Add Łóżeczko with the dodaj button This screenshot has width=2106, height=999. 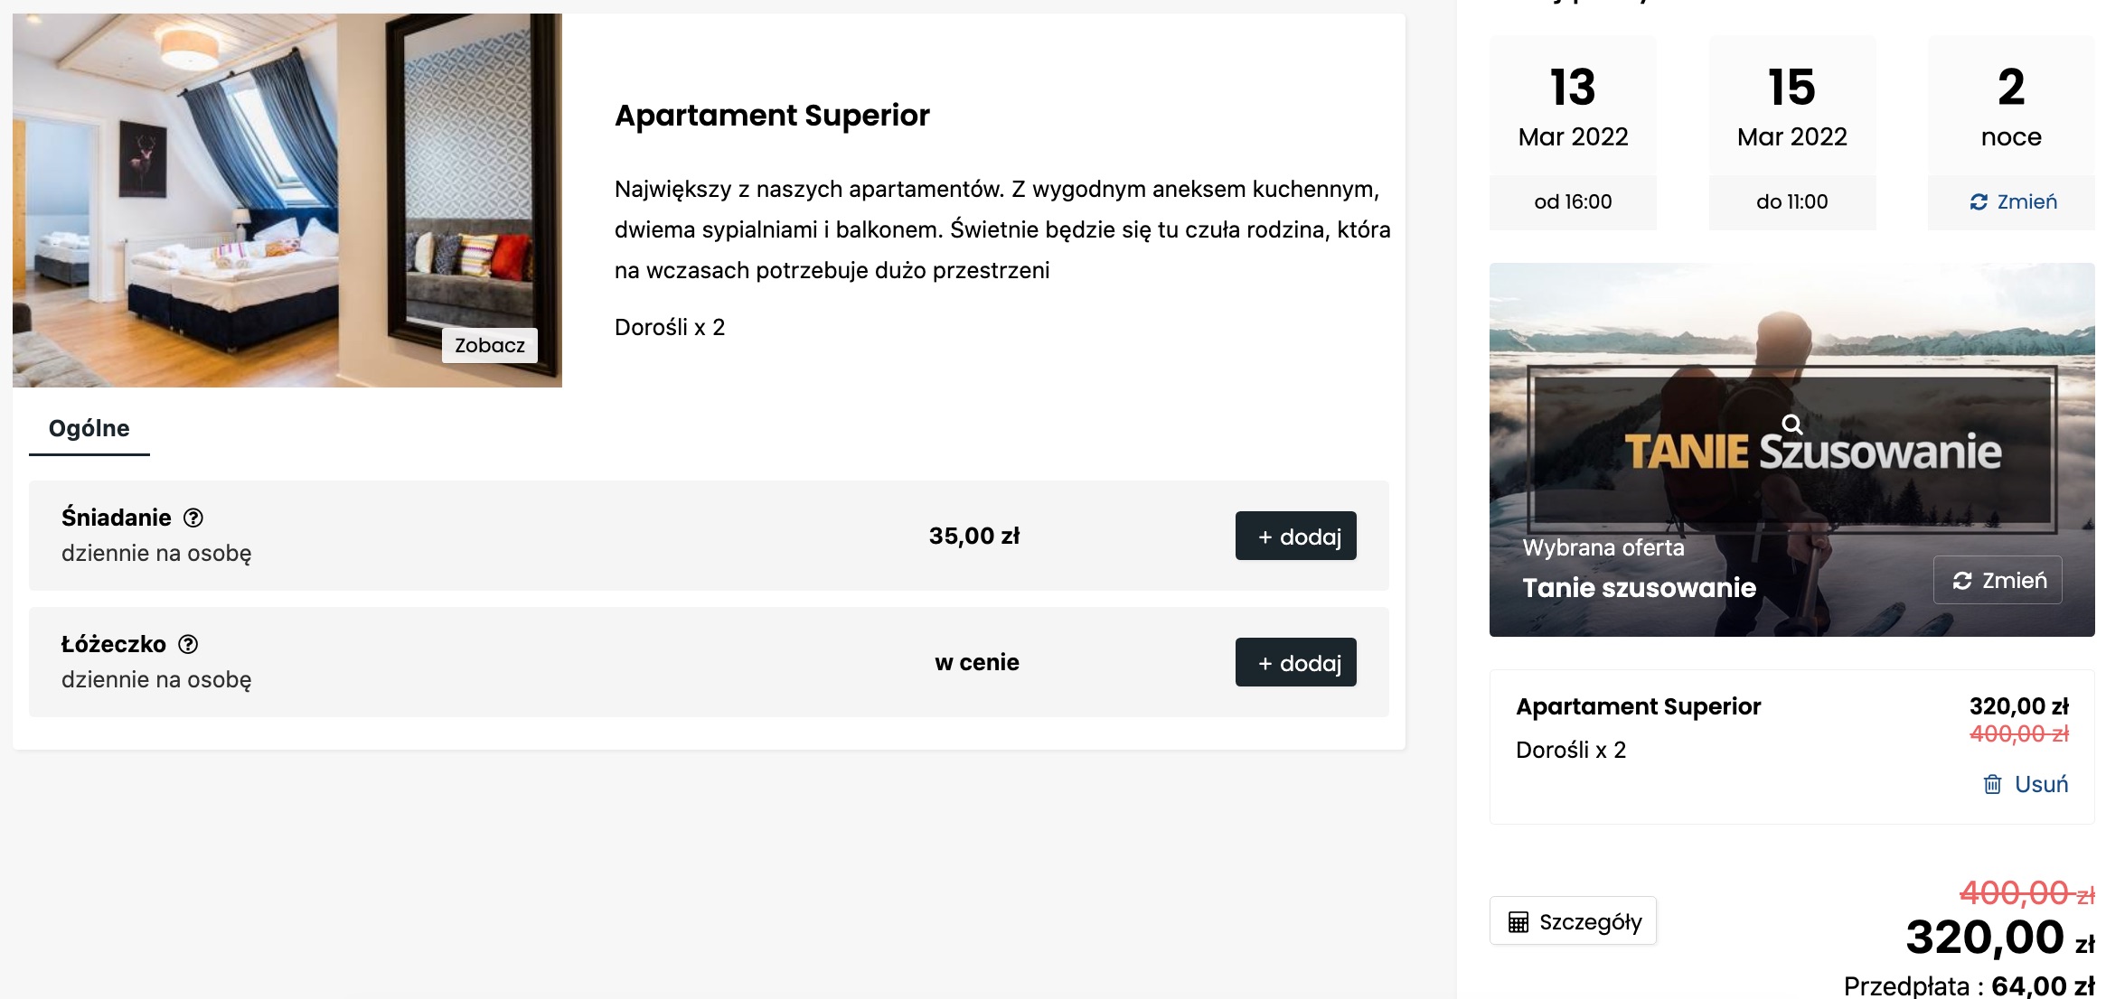click(1295, 662)
